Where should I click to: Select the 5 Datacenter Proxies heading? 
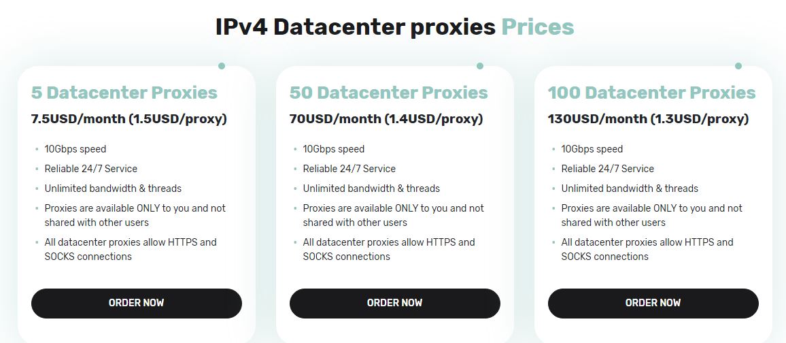(124, 93)
